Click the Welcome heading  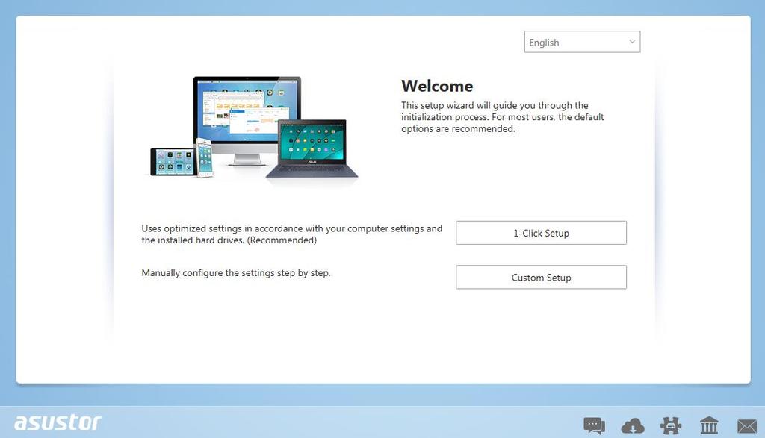click(437, 87)
